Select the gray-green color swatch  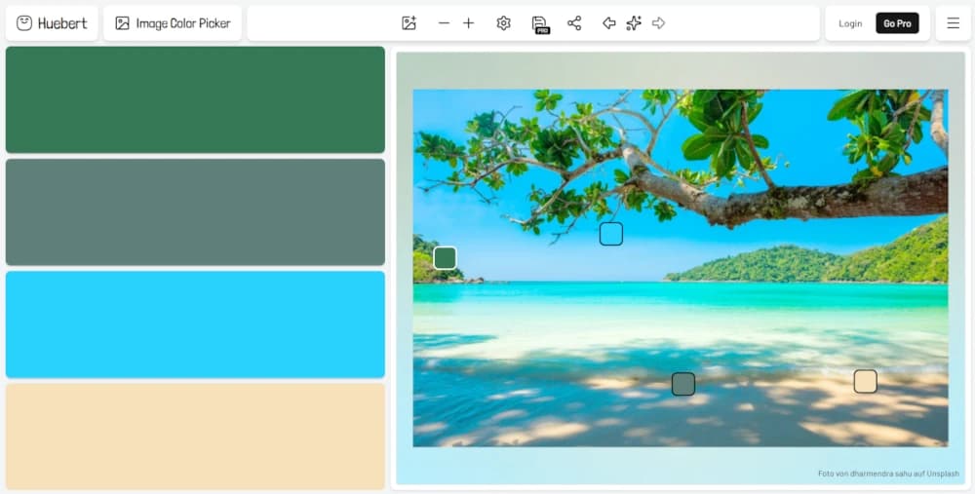195,211
